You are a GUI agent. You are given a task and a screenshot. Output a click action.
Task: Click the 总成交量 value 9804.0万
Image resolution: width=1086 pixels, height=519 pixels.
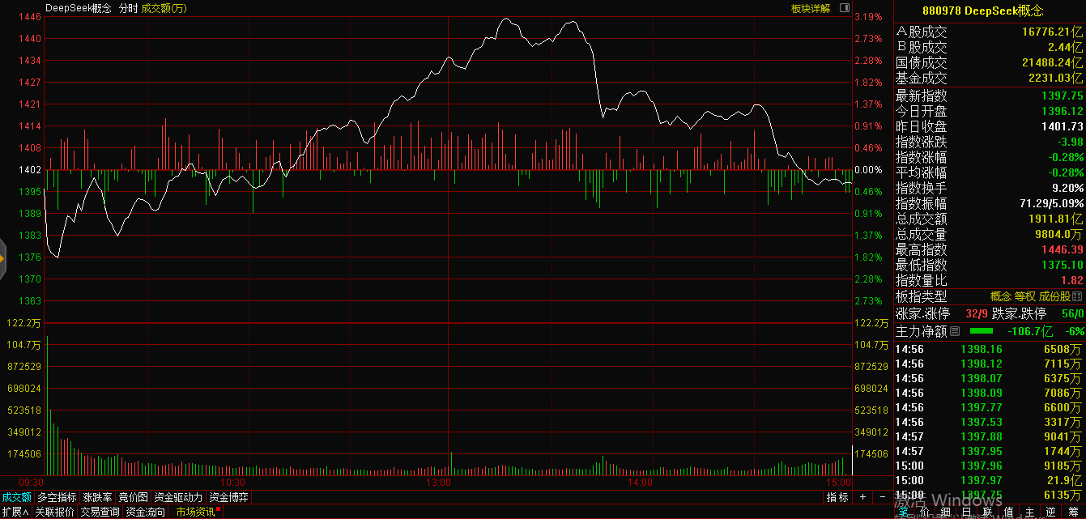(1058, 234)
